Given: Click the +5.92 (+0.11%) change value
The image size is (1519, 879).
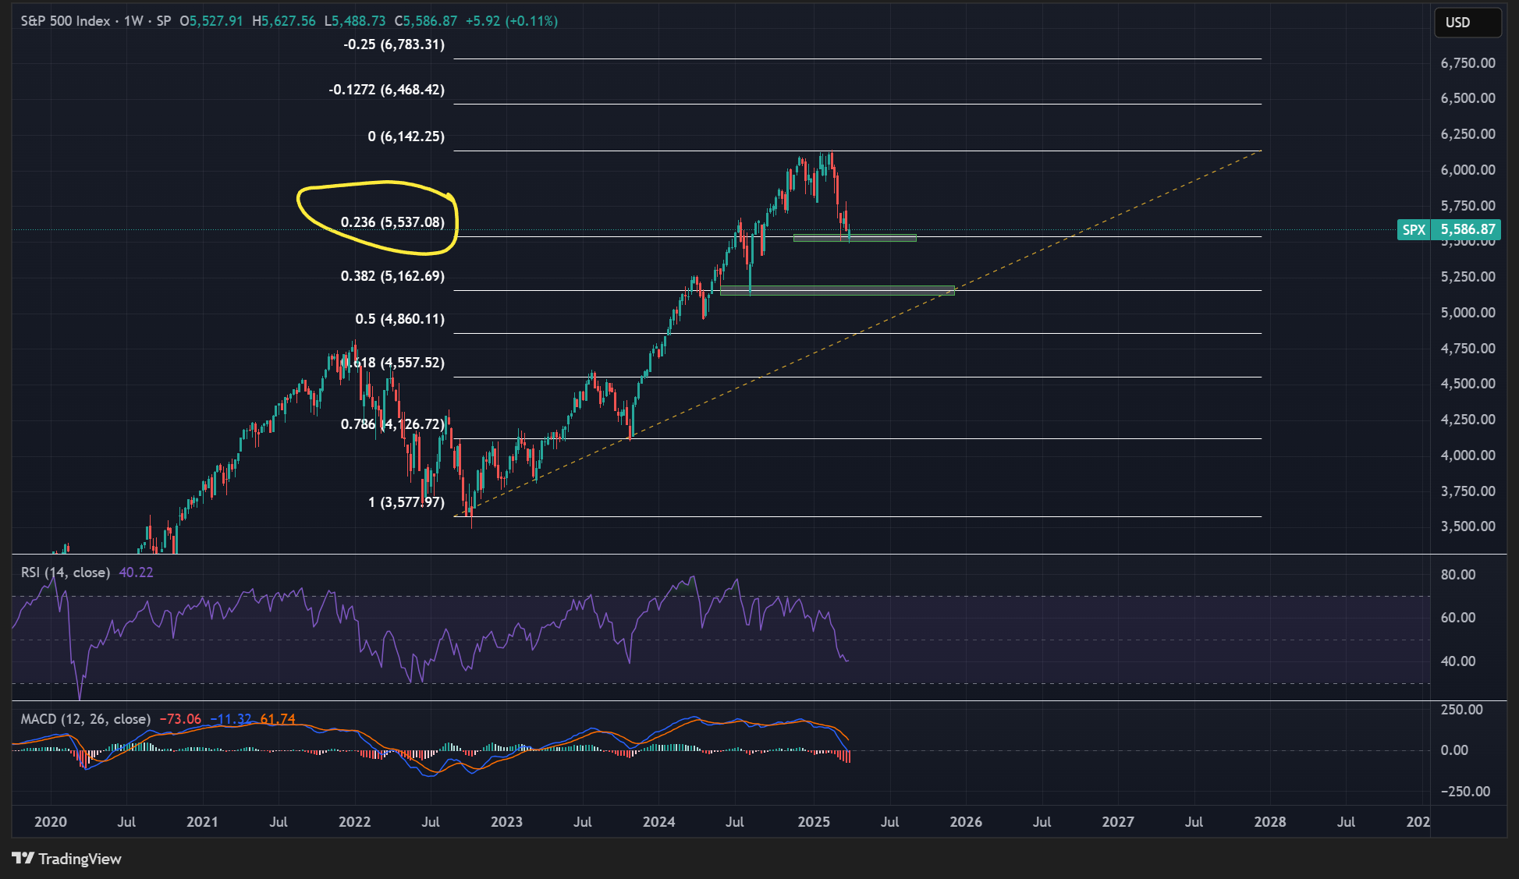Looking at the screenshot, I should [x=512, y=21].
